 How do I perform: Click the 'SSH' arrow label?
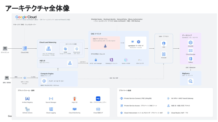tap(16, 77)
